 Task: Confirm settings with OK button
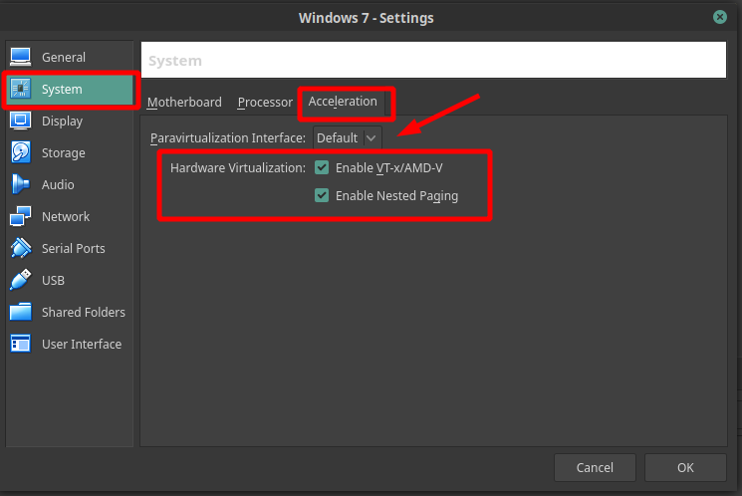[685, 467]
